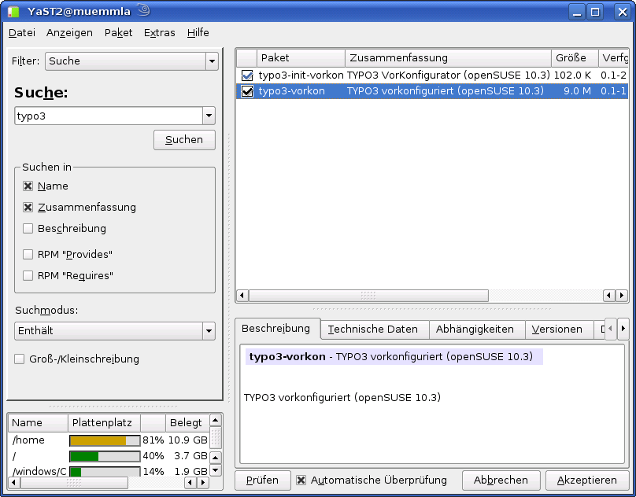Click the 81% usage value

coord(153,440)
